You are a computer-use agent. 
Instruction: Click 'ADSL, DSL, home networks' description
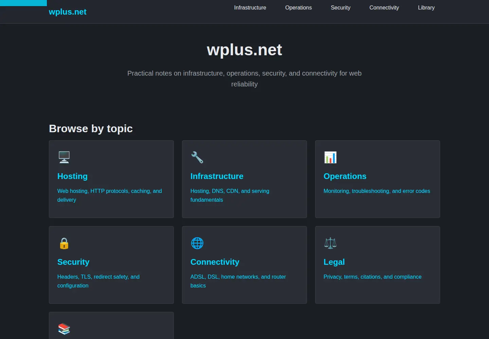[238, 281]
